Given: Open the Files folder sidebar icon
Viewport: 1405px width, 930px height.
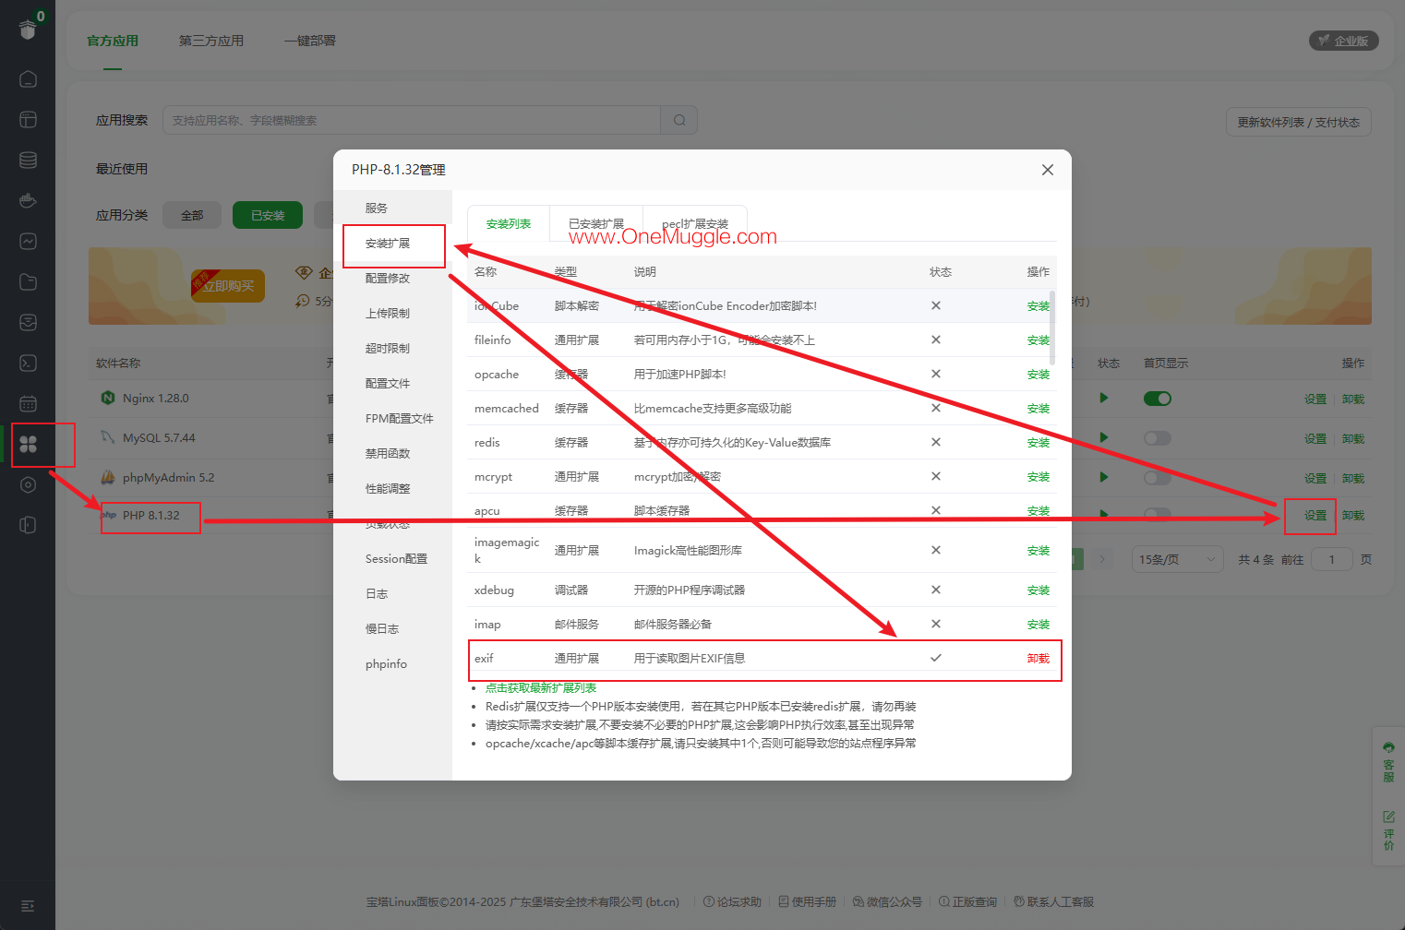Looking at the screenshot, I should (28, 281).
